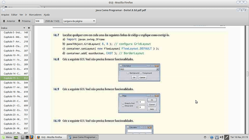This screenshot has width=249, height=140.
Task: Open the Mint Menu button
Action: (x=7, y=137)
